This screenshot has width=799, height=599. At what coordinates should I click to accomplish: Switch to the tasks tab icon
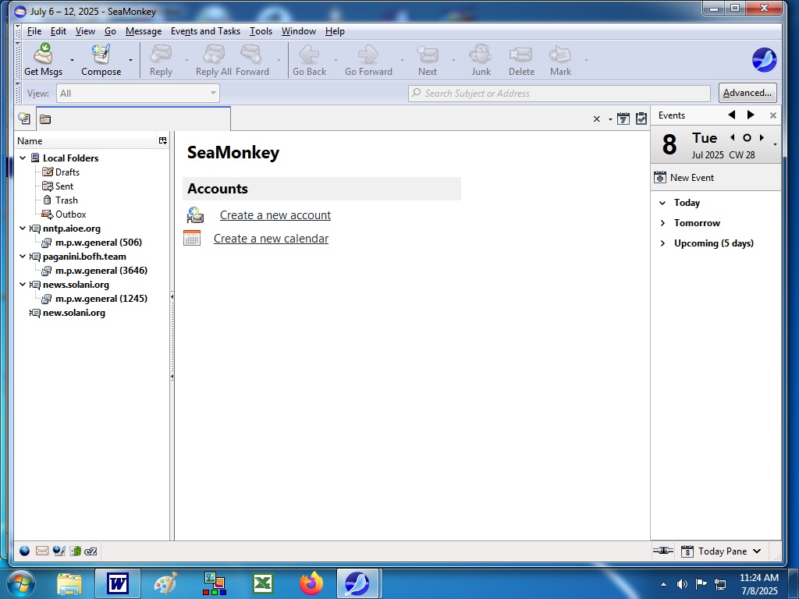tap(641, 119)
